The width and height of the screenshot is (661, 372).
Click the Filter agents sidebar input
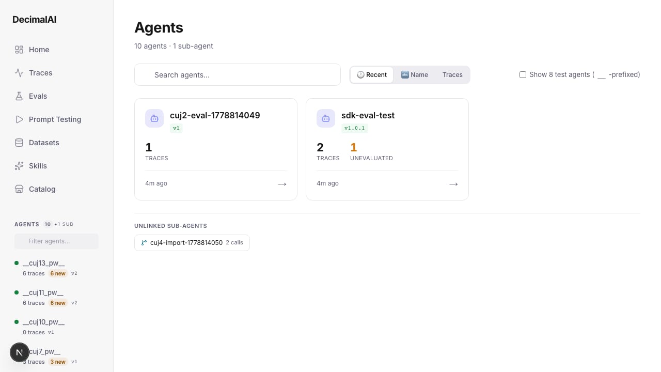point(56,241)
